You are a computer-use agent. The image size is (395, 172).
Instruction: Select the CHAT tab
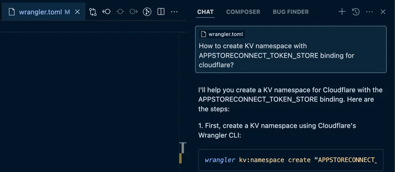[x=205, y=12]
